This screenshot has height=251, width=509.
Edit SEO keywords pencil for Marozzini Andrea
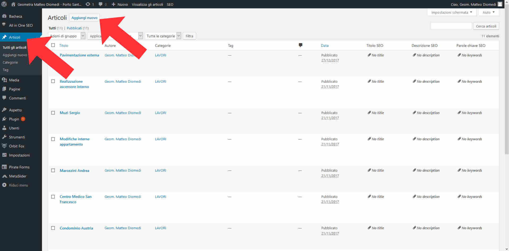coord(459,170)
